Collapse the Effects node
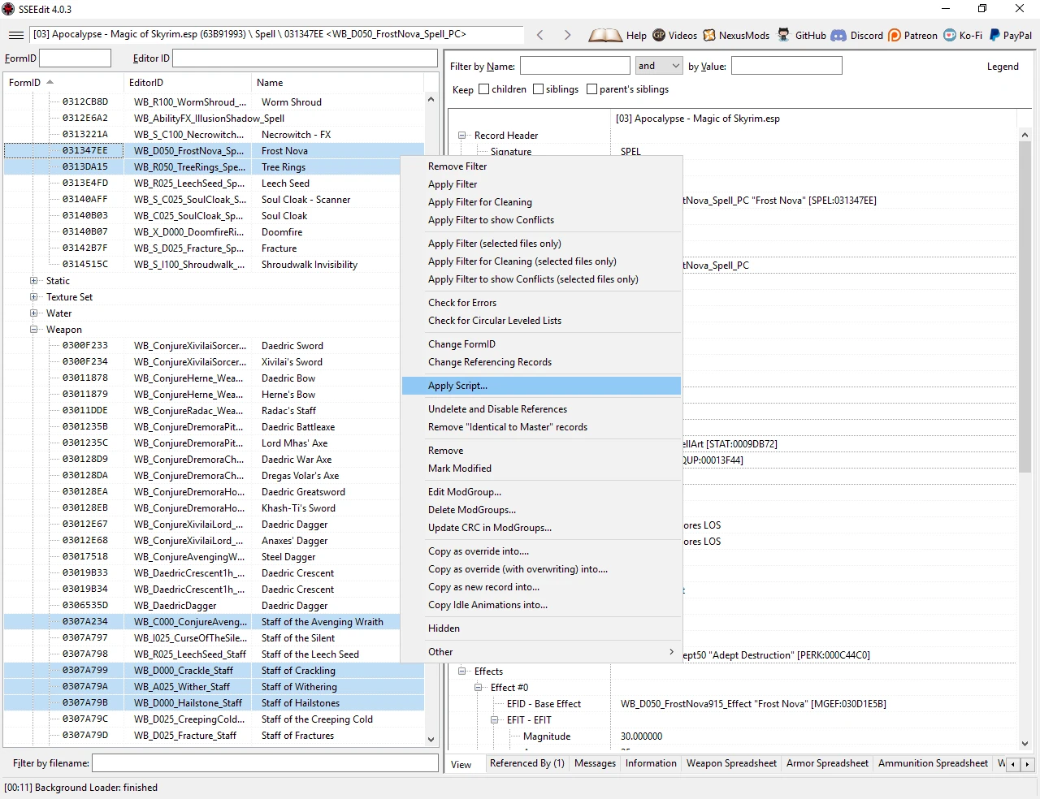Screen dimensions: 1040x799 click(x=462, y=672)
